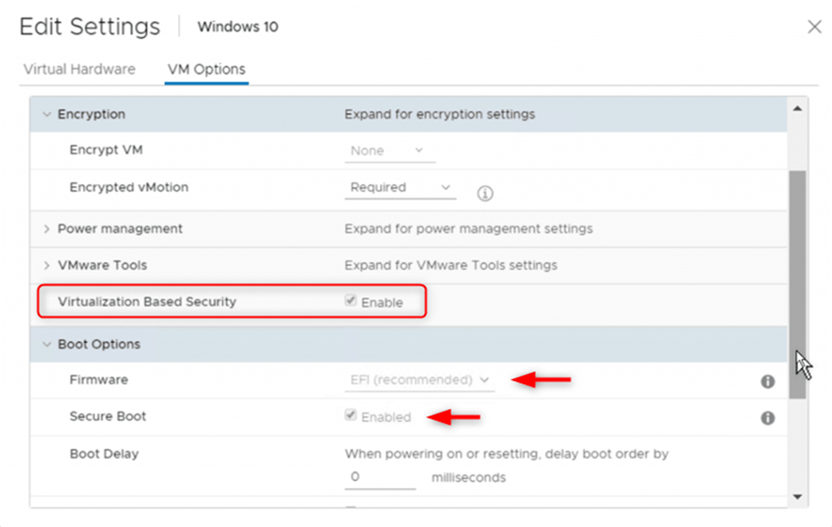This screenshot has width=832, height=527.
Task: Switch to the Virtual Hardware tab
Action: pos(80,69)
